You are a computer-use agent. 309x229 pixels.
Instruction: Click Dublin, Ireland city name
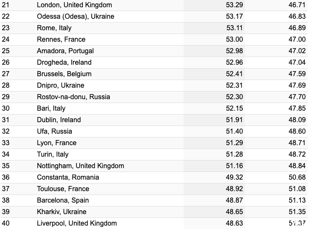pyautogui.click(x=59, y=120)
